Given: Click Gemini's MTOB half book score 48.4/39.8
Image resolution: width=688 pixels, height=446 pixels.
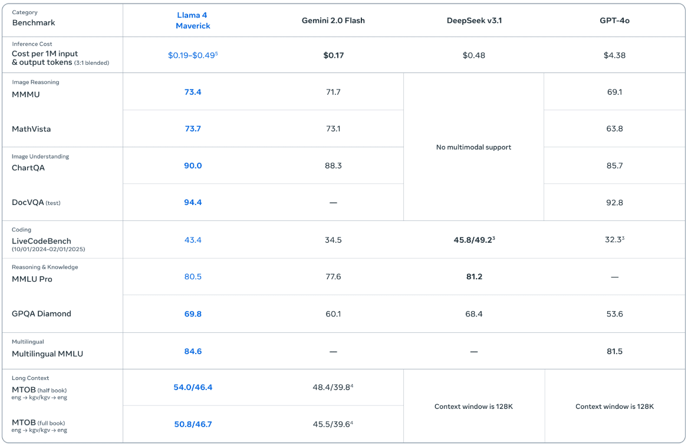Looking at the screenshot, I should point(333,387).
